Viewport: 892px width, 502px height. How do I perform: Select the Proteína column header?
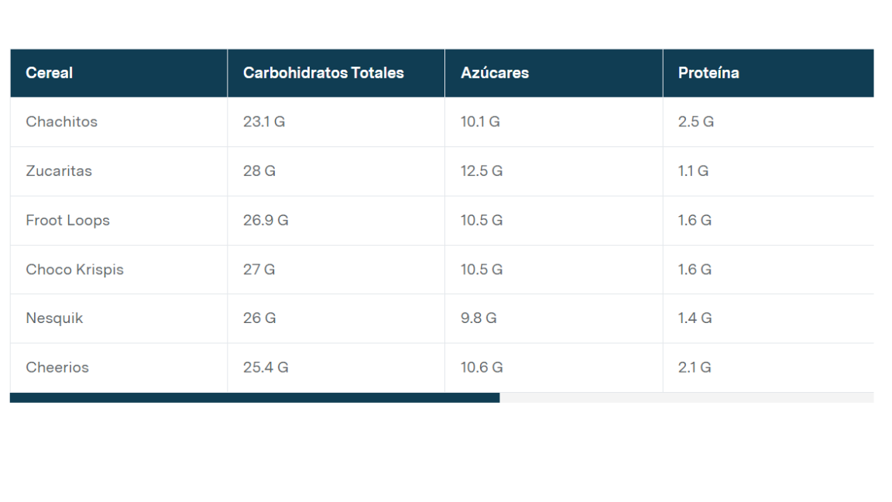tap(708, 73)
